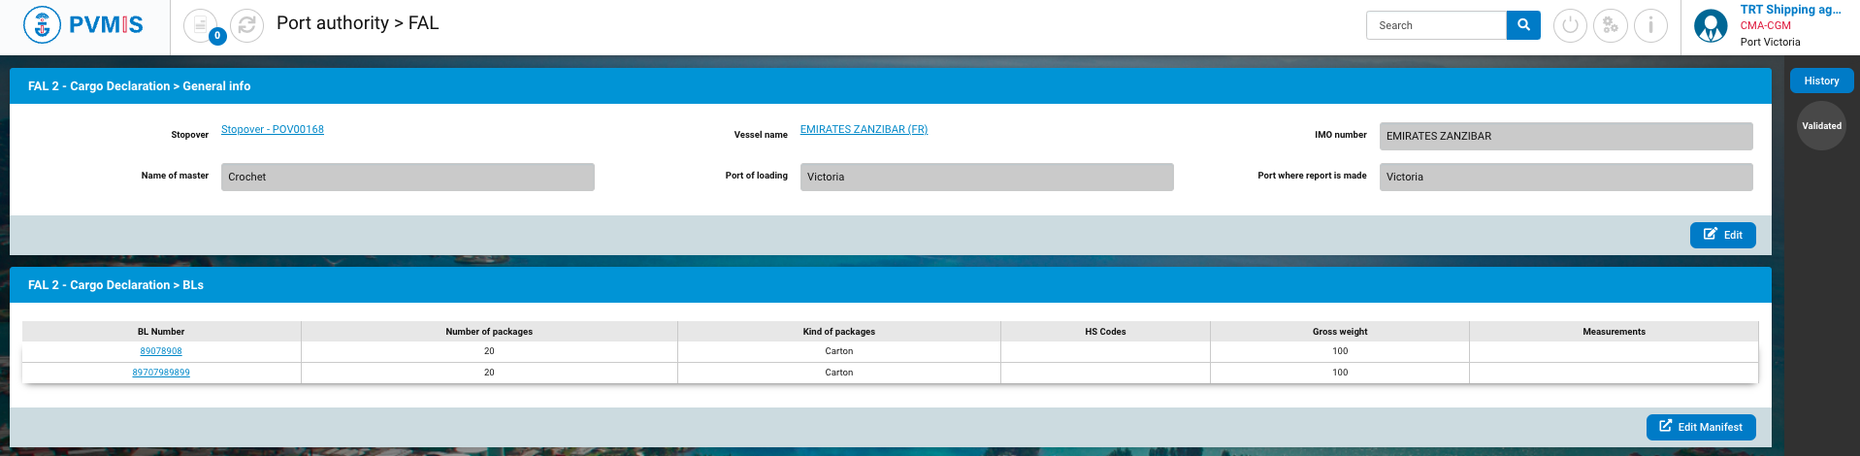Click the Edit button in General info
1860x456 pixels.
click(x=1722, y=235)
